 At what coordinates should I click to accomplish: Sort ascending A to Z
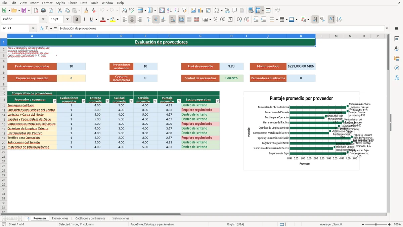coord(170,10)
